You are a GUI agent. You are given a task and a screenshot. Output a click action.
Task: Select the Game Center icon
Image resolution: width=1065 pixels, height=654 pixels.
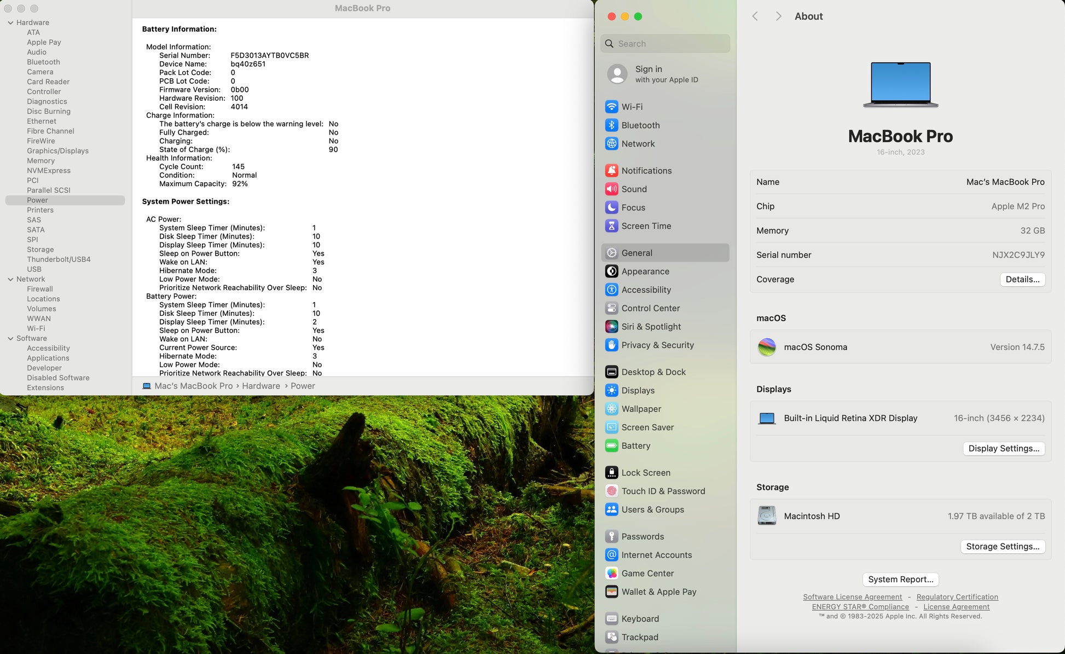(611, 574)
